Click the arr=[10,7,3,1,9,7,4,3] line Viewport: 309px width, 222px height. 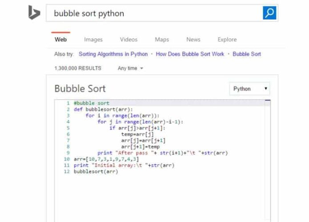point(106,159)
